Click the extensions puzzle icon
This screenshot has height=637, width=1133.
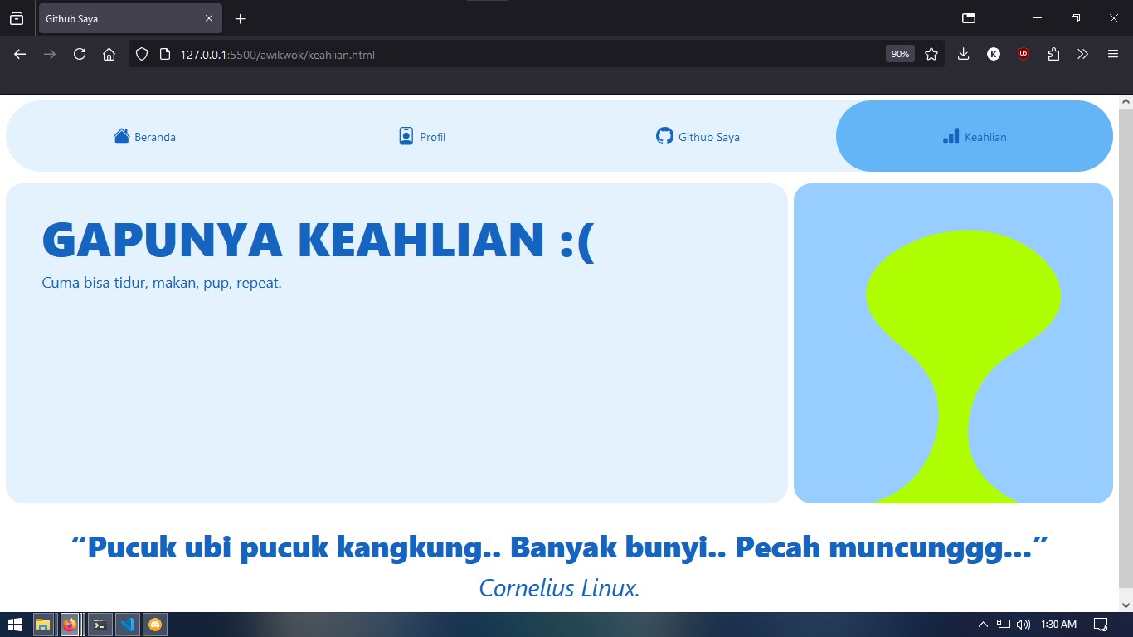1053,54
